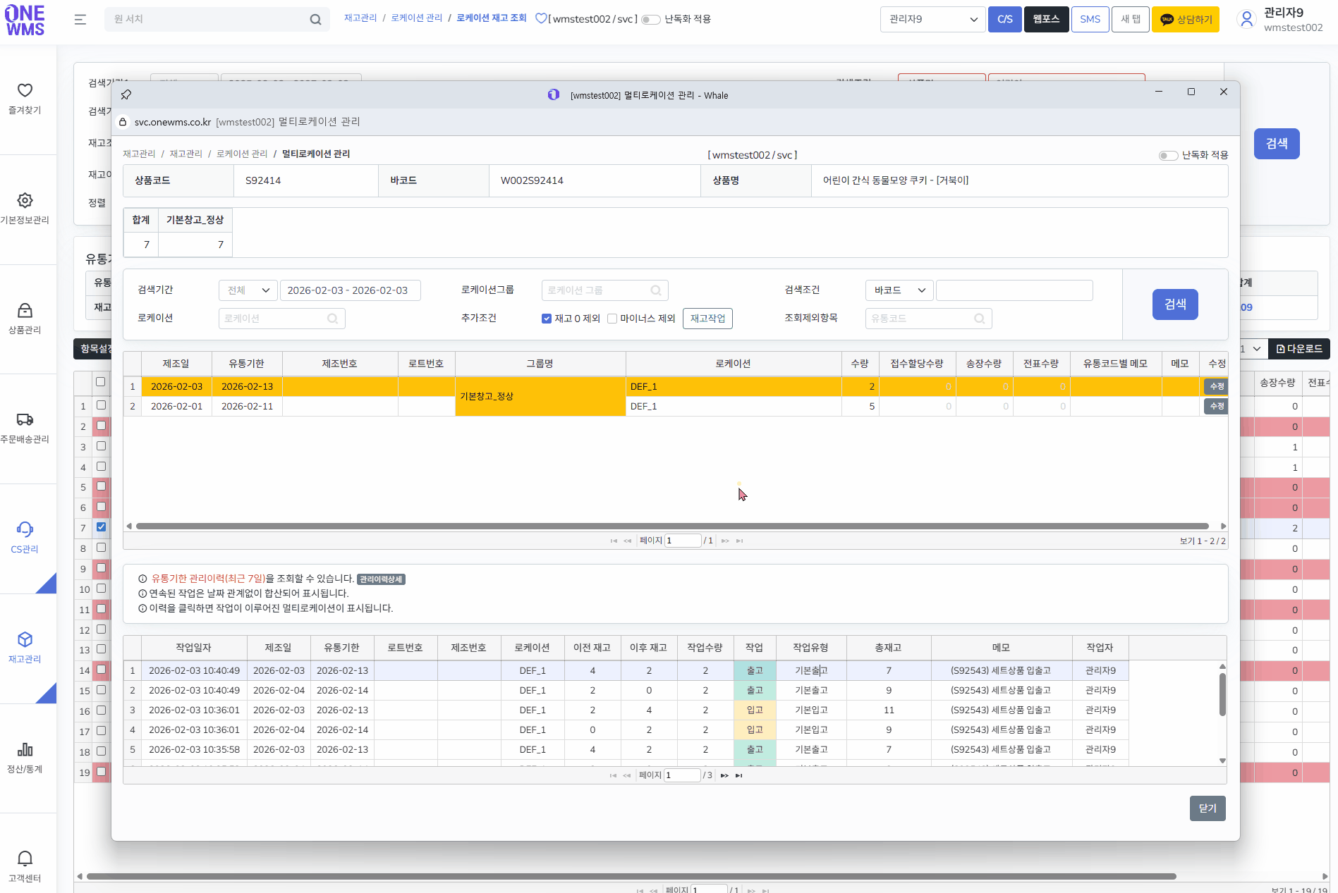The width and height of the screenshot is (1338, 893).
Task: Click 로케이션 관리 breadcrumb in popup
Action: [x=242, y=154]
